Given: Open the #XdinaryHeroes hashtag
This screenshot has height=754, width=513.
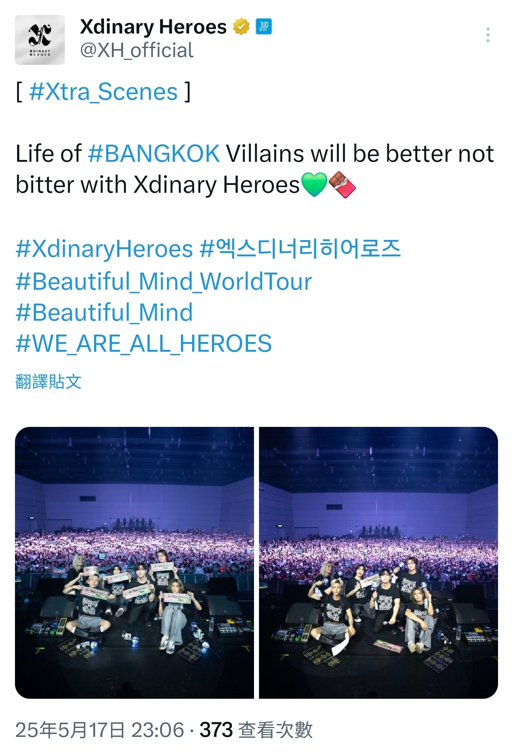Looking at the screenshot, I should point(104,249).
